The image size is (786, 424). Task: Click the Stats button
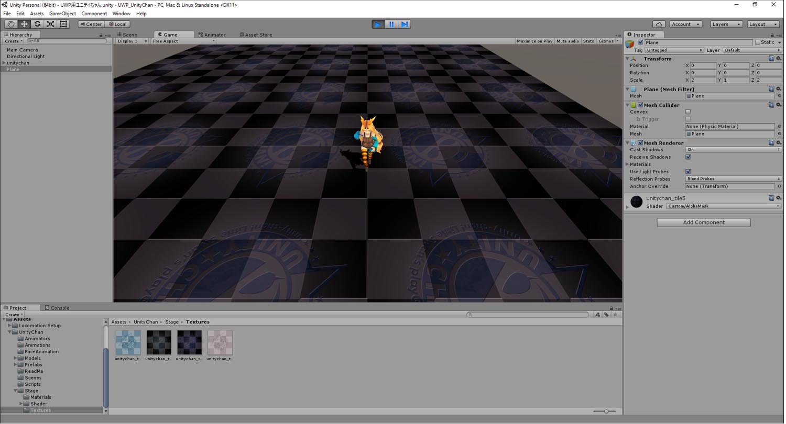pos(588,41)
